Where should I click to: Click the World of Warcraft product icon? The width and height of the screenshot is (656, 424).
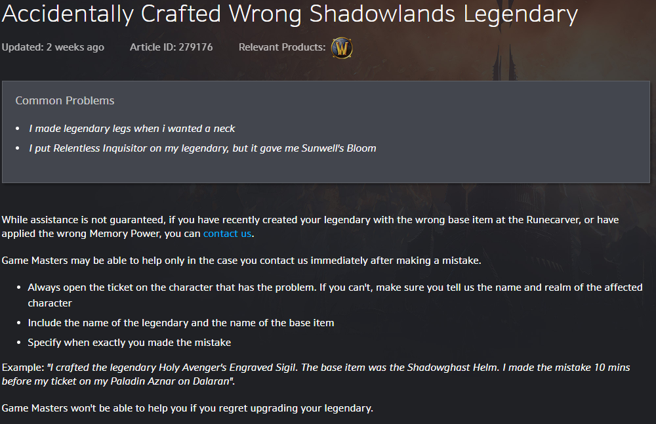342,48
